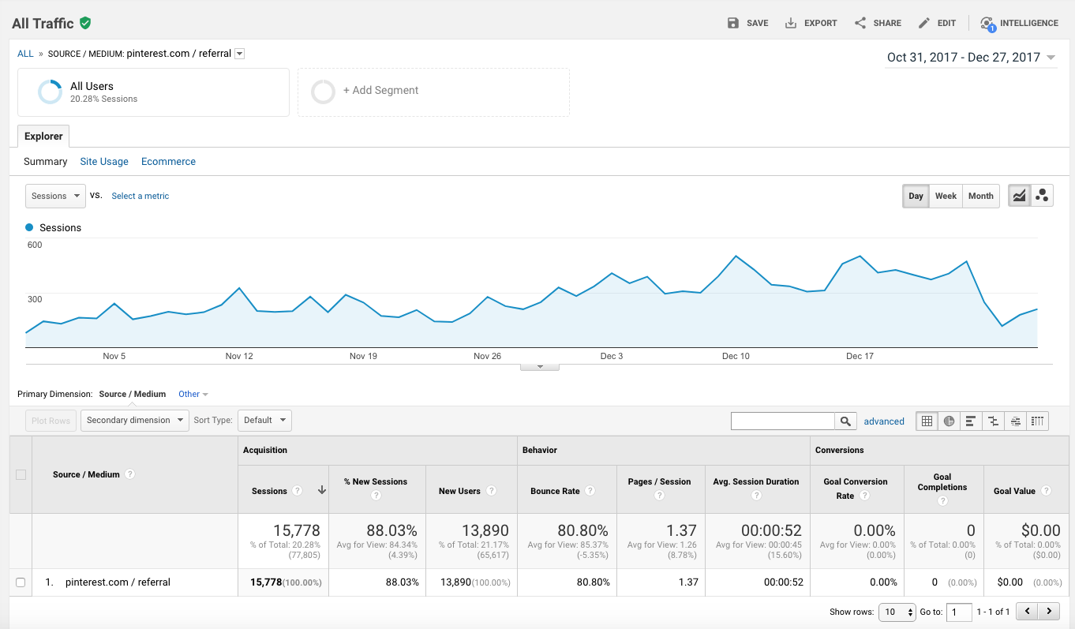Open the Intelligence panel icon
This screenshot has width=1075, height=629.
tap(987, 24)
